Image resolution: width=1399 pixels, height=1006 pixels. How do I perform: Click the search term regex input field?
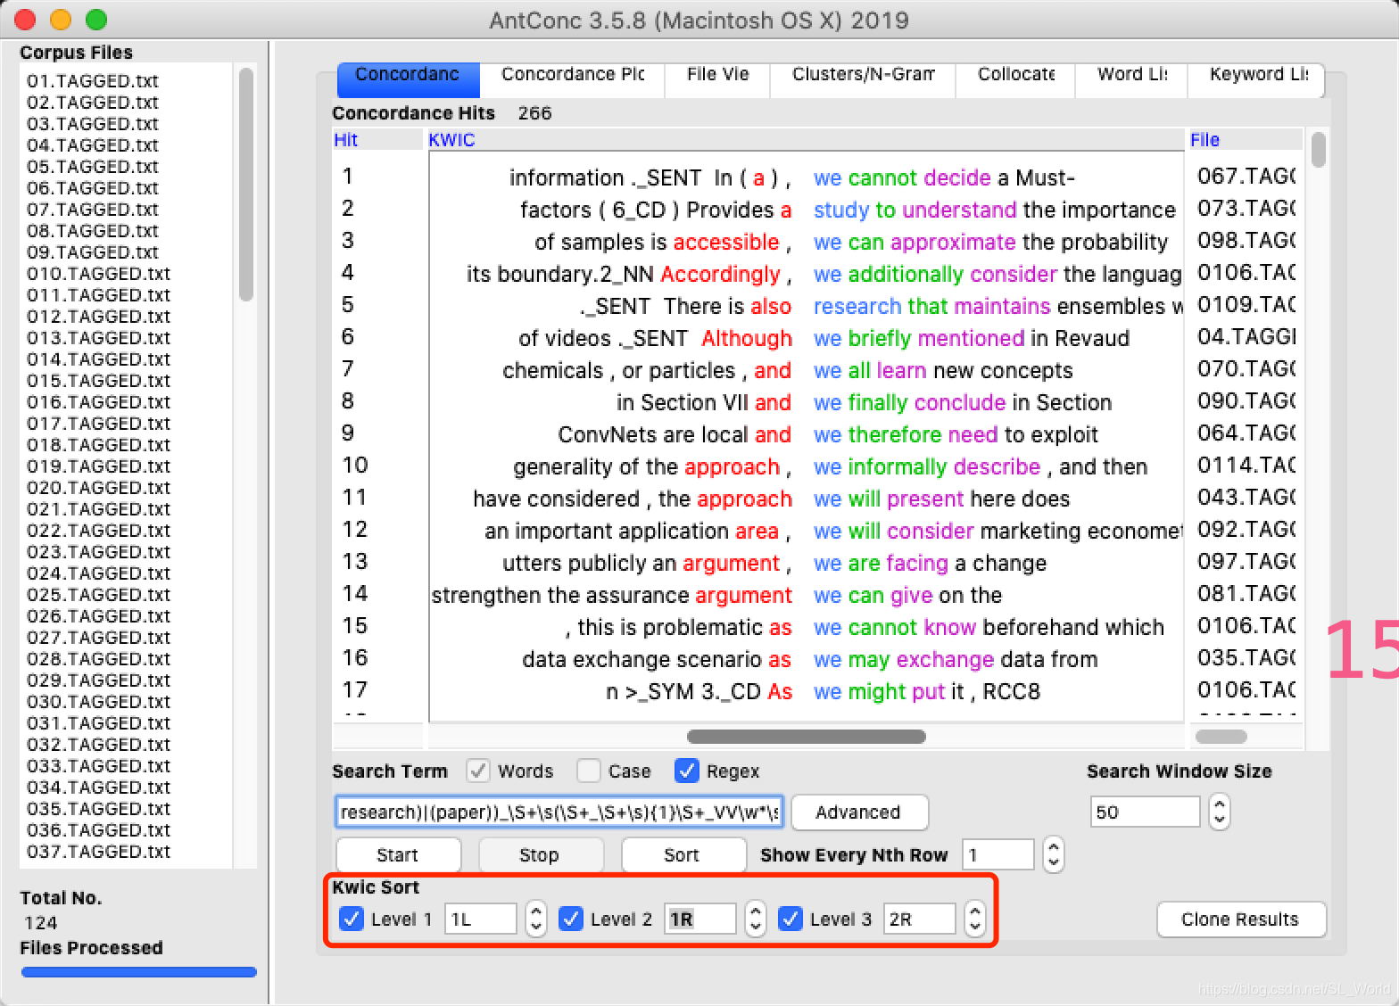point(559,812)
